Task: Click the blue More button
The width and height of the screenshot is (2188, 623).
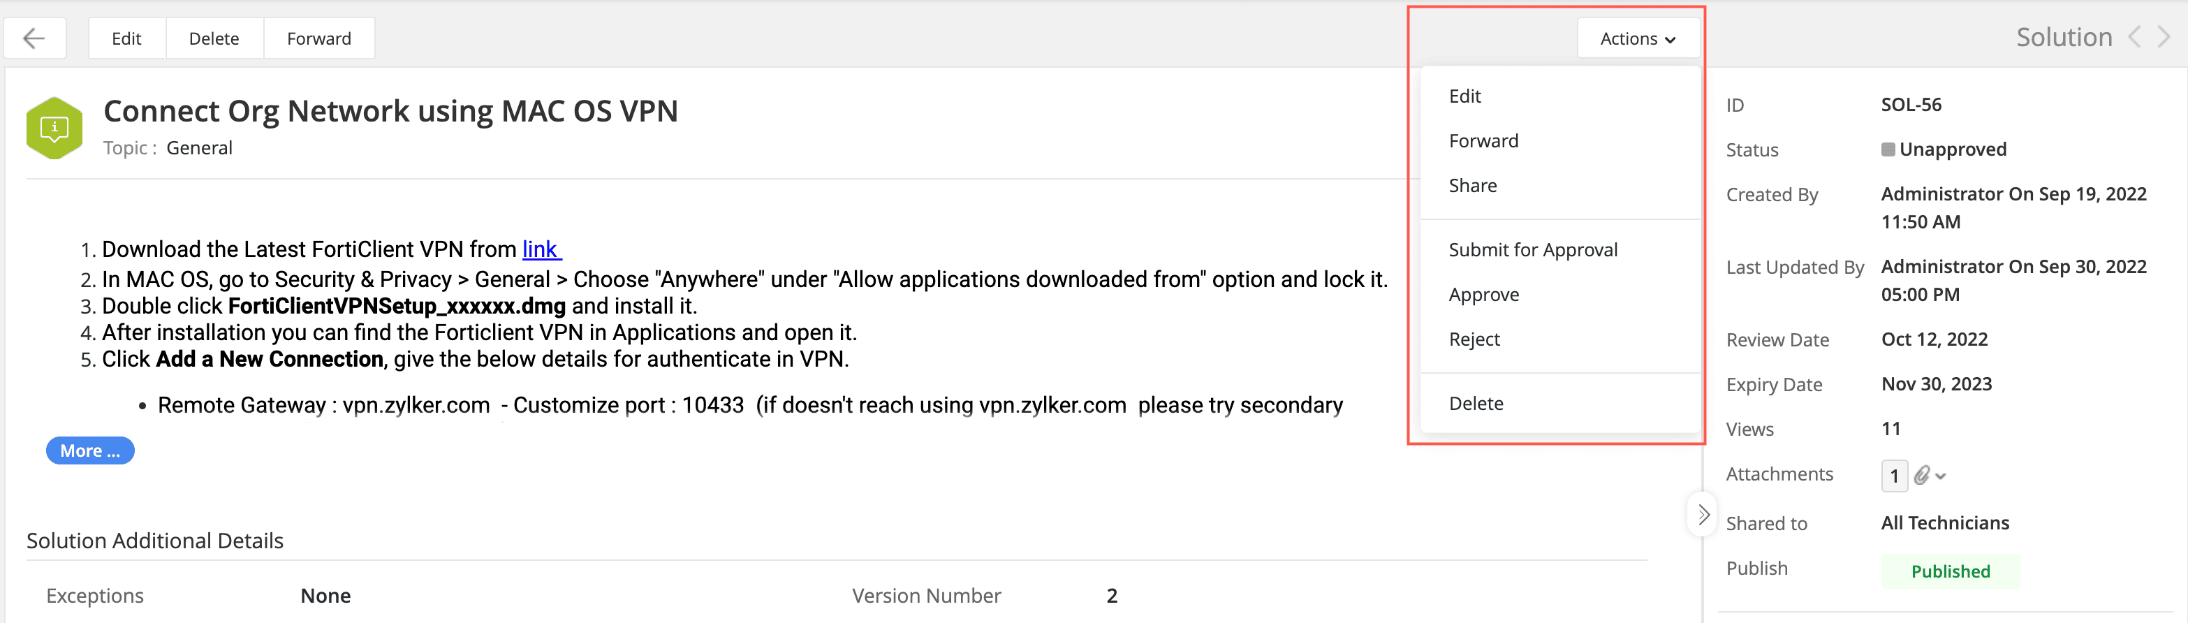Action: point(90,450)
